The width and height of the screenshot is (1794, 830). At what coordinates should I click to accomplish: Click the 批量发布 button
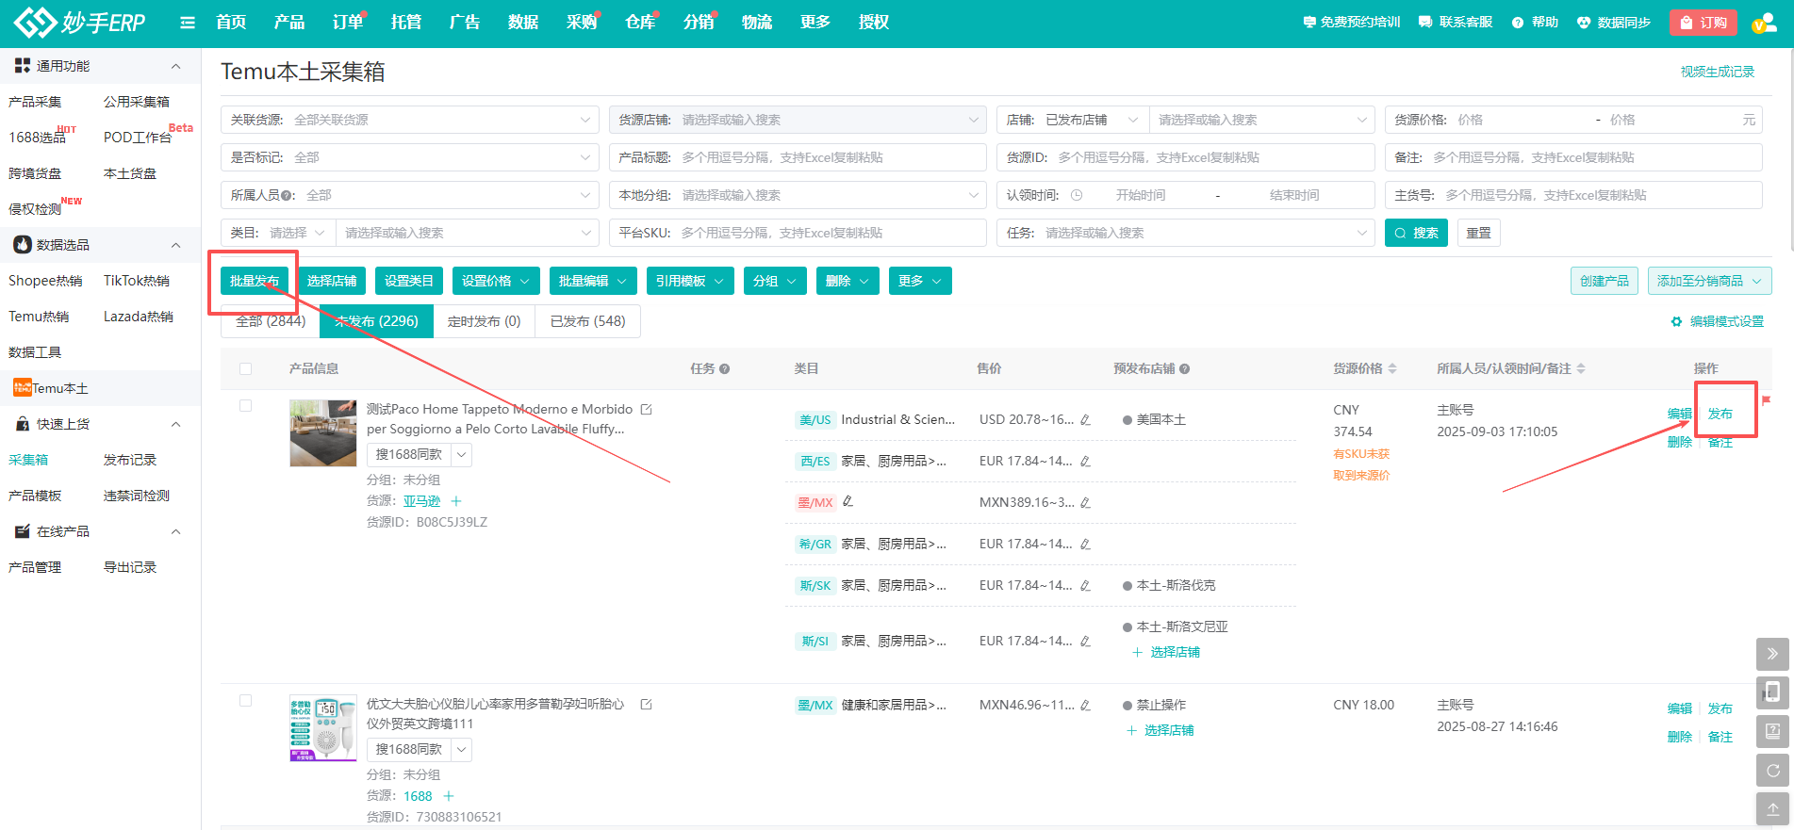255,281
